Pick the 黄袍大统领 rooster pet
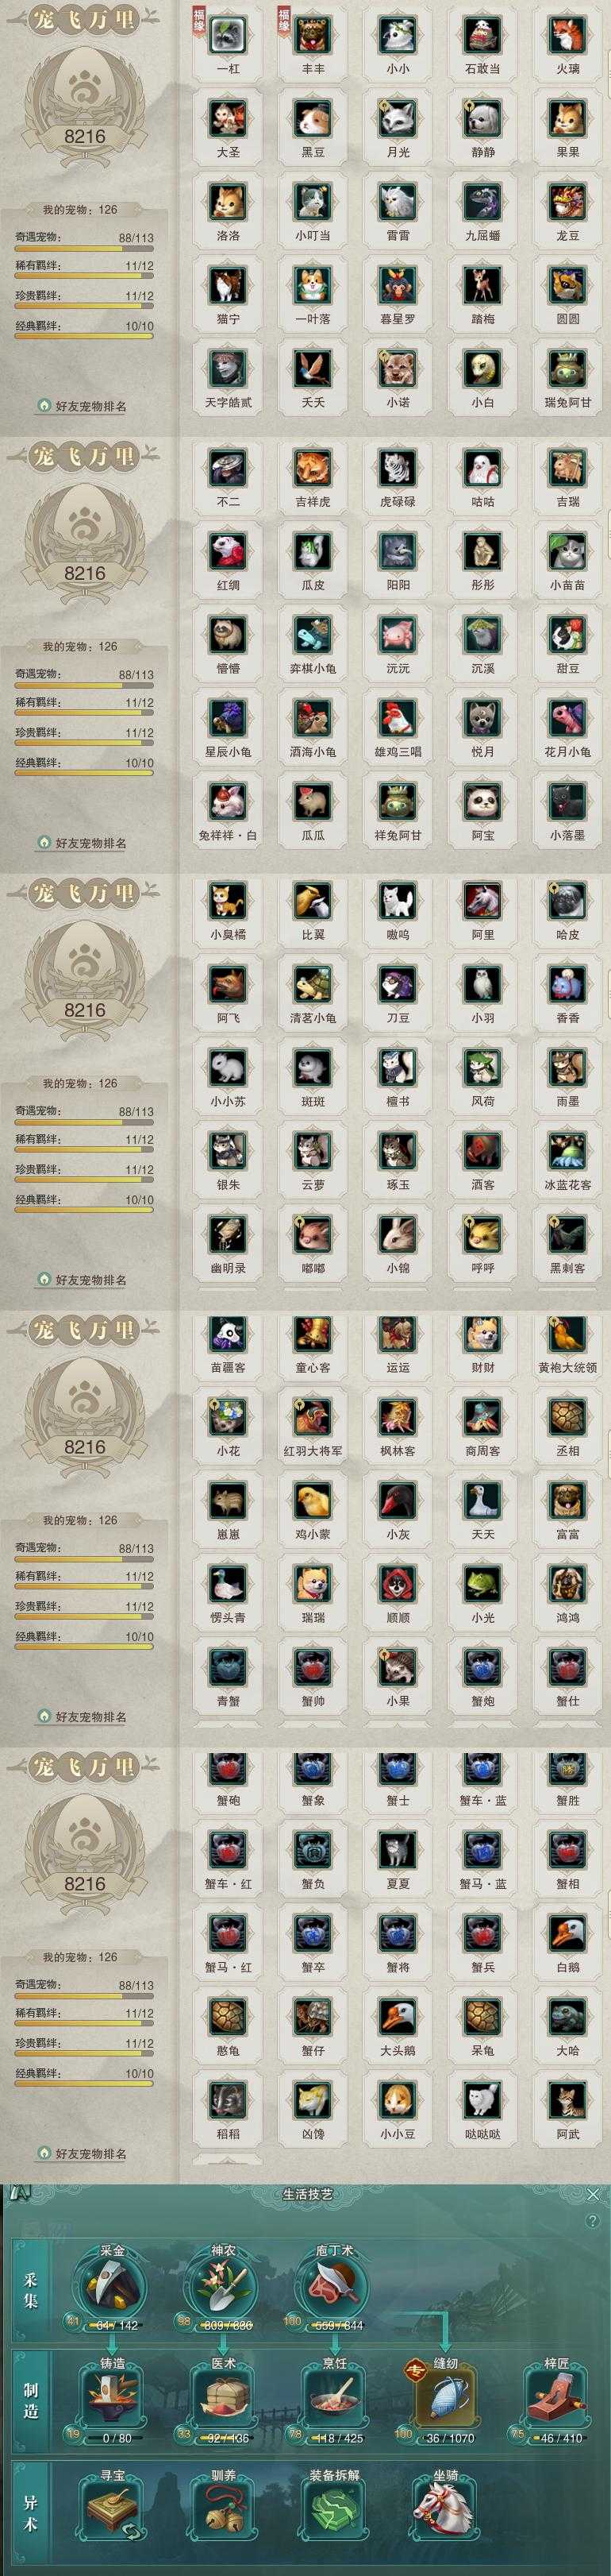Screen dimensions: 611x2576 [x=567, y=1333]
